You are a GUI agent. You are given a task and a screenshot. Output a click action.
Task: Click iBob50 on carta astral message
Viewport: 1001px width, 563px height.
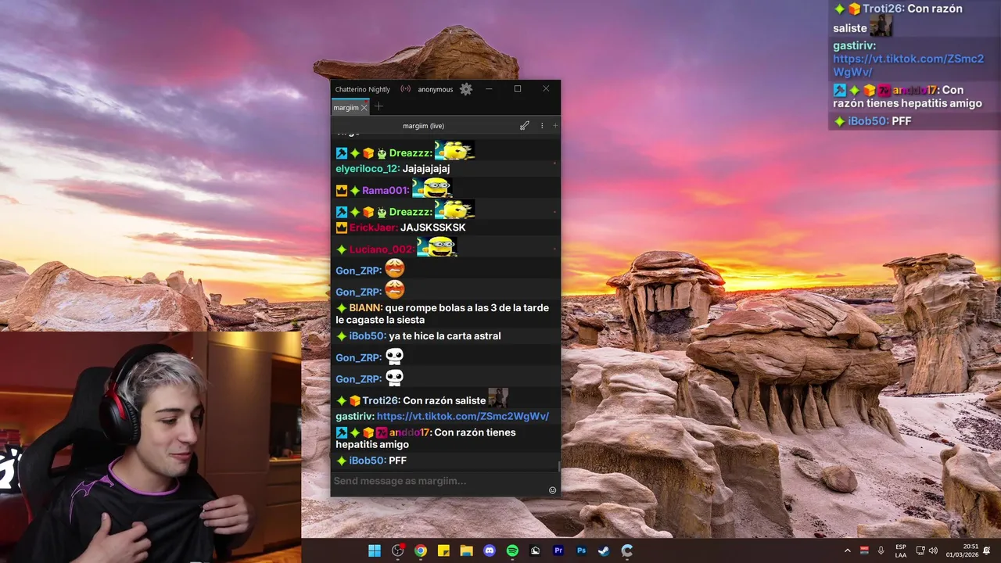[x=368, y=336]
